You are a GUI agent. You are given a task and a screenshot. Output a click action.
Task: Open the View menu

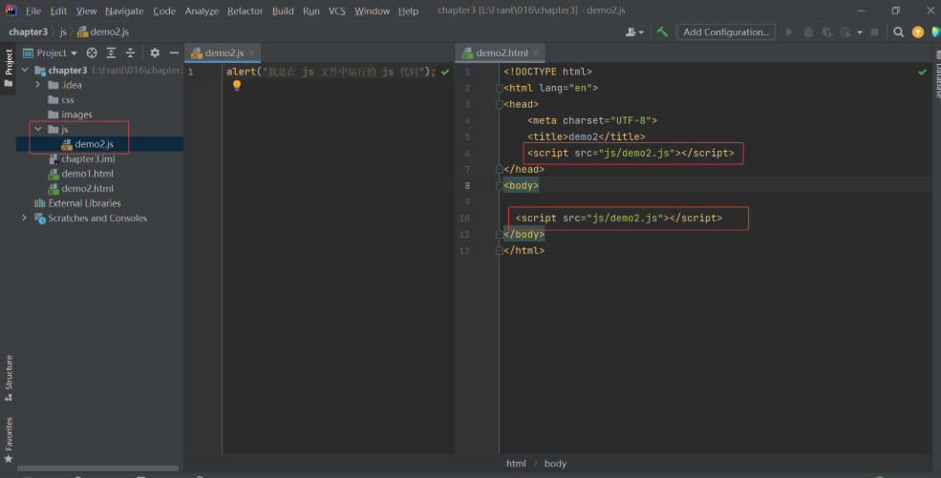pyautogui.click(x=86, y=10)
